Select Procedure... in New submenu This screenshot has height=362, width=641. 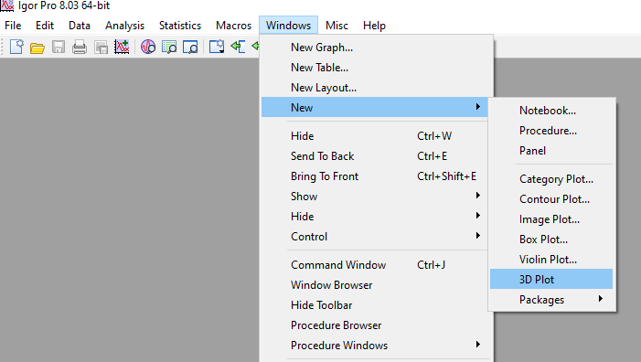[x=551, y=131]
